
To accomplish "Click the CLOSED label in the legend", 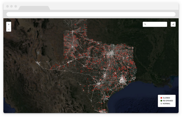I will (x=166, y=98).
